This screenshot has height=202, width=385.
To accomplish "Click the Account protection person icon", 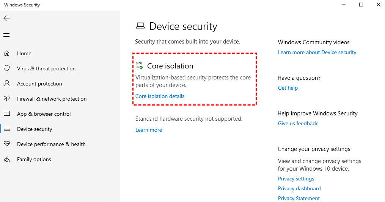I will click(x=7, y=84).
